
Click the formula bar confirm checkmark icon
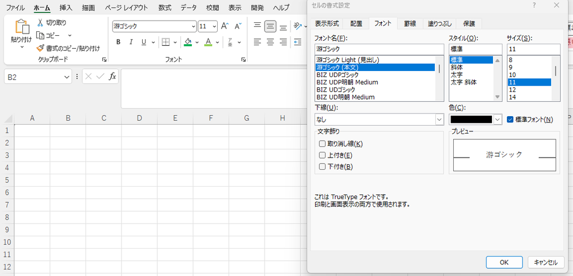pyautogui.click(x=100, y=77)
